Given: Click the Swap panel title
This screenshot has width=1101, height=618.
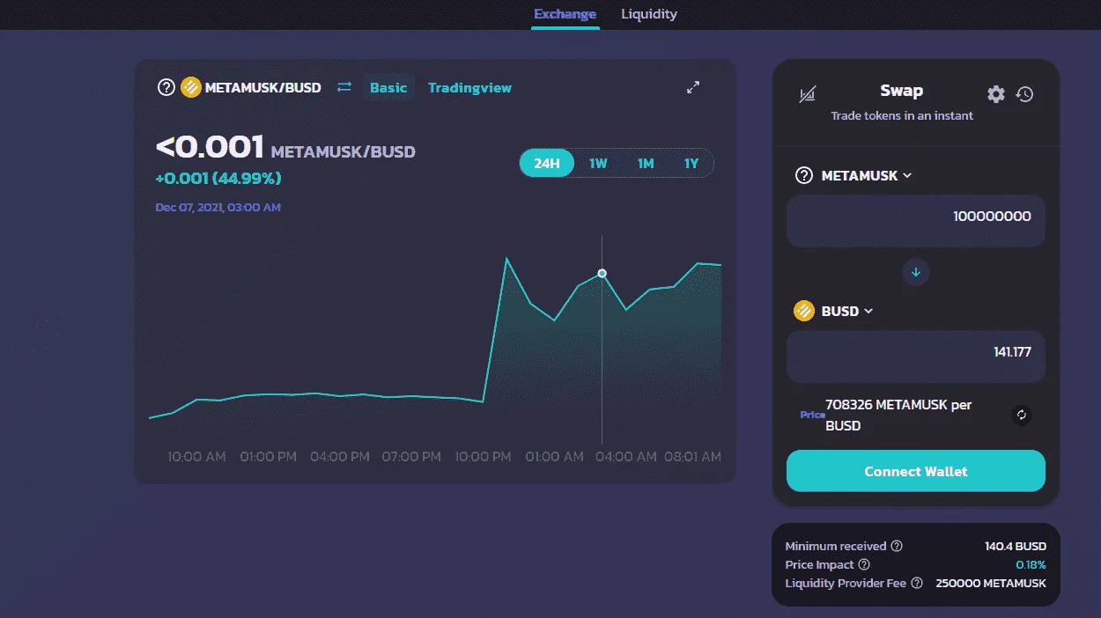Looking at the screenshot, I should [x=902, y=91].
